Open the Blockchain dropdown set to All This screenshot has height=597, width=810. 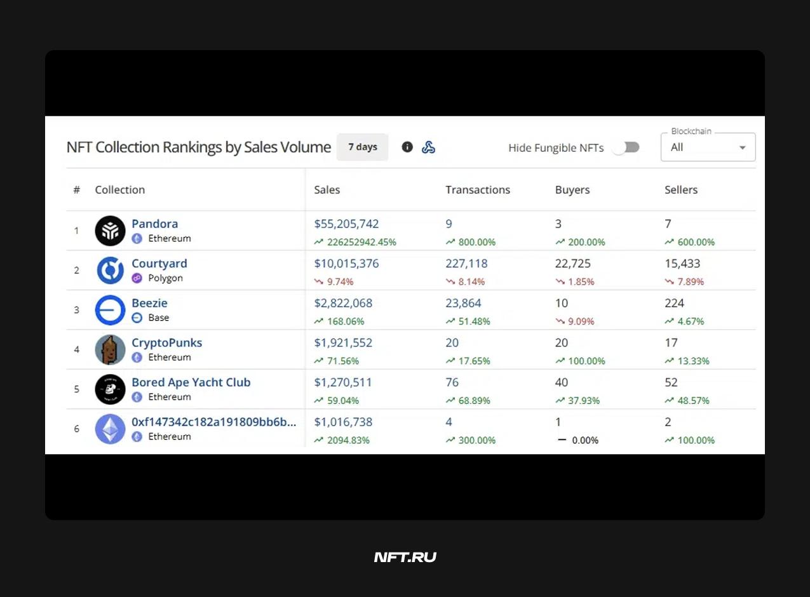[708, 147]
